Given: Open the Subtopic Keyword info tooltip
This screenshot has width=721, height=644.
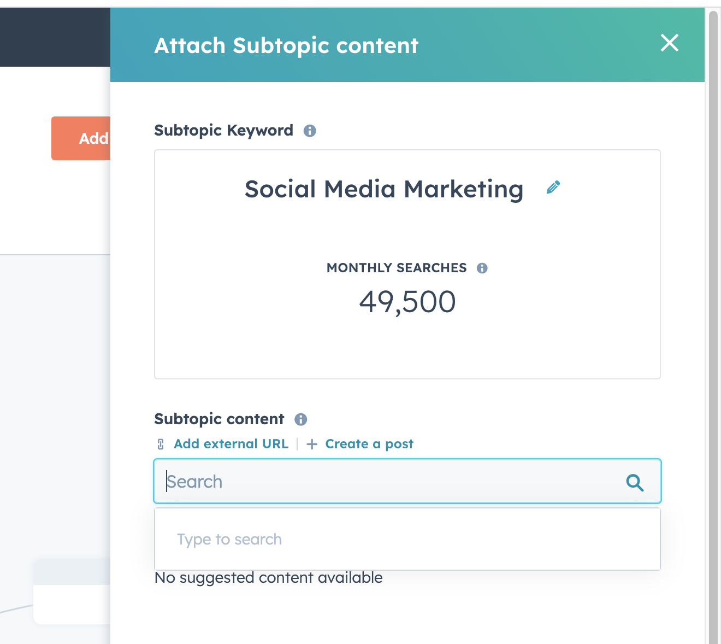Looking at the screenshot, I should tap(310, 131).
